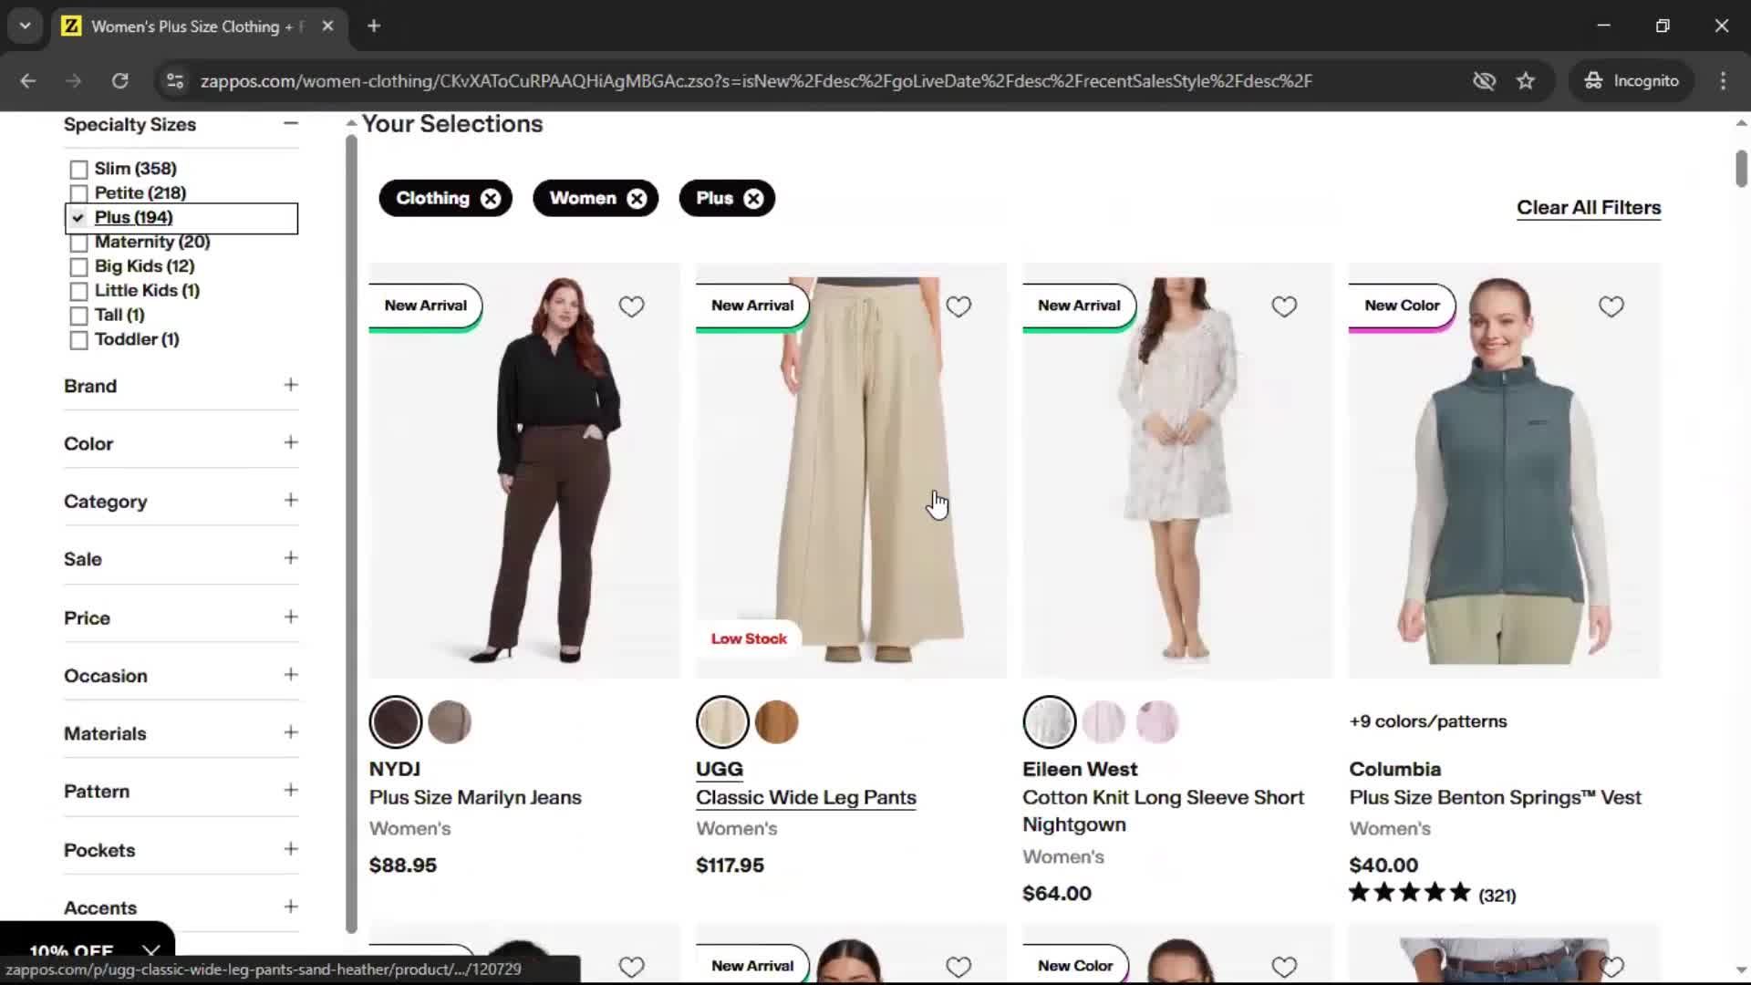This screenshot has height=985, width=1751.
Task: Expand the Accents filter
Action: coord(291,907)
